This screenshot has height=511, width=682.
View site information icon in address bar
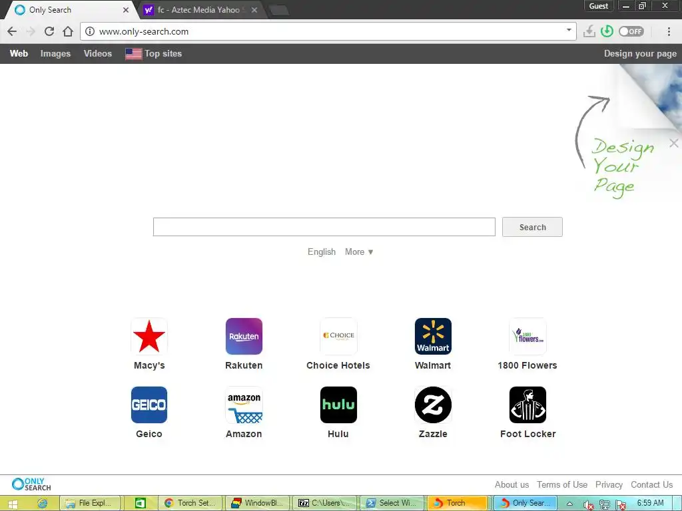pos(90,31)
